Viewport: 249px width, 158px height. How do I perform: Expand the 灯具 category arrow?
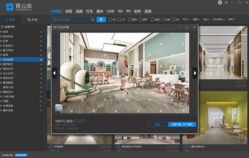pyautogui.click(x=1, y=41)
